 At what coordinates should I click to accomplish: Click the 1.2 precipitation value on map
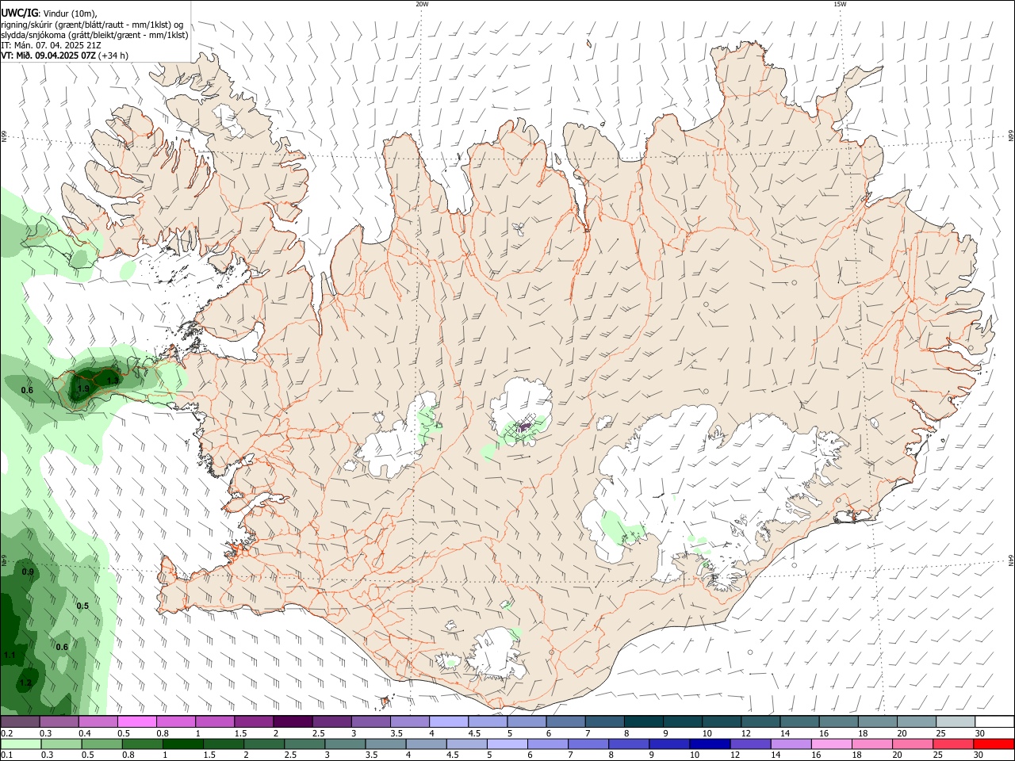(x=25, y=683)
